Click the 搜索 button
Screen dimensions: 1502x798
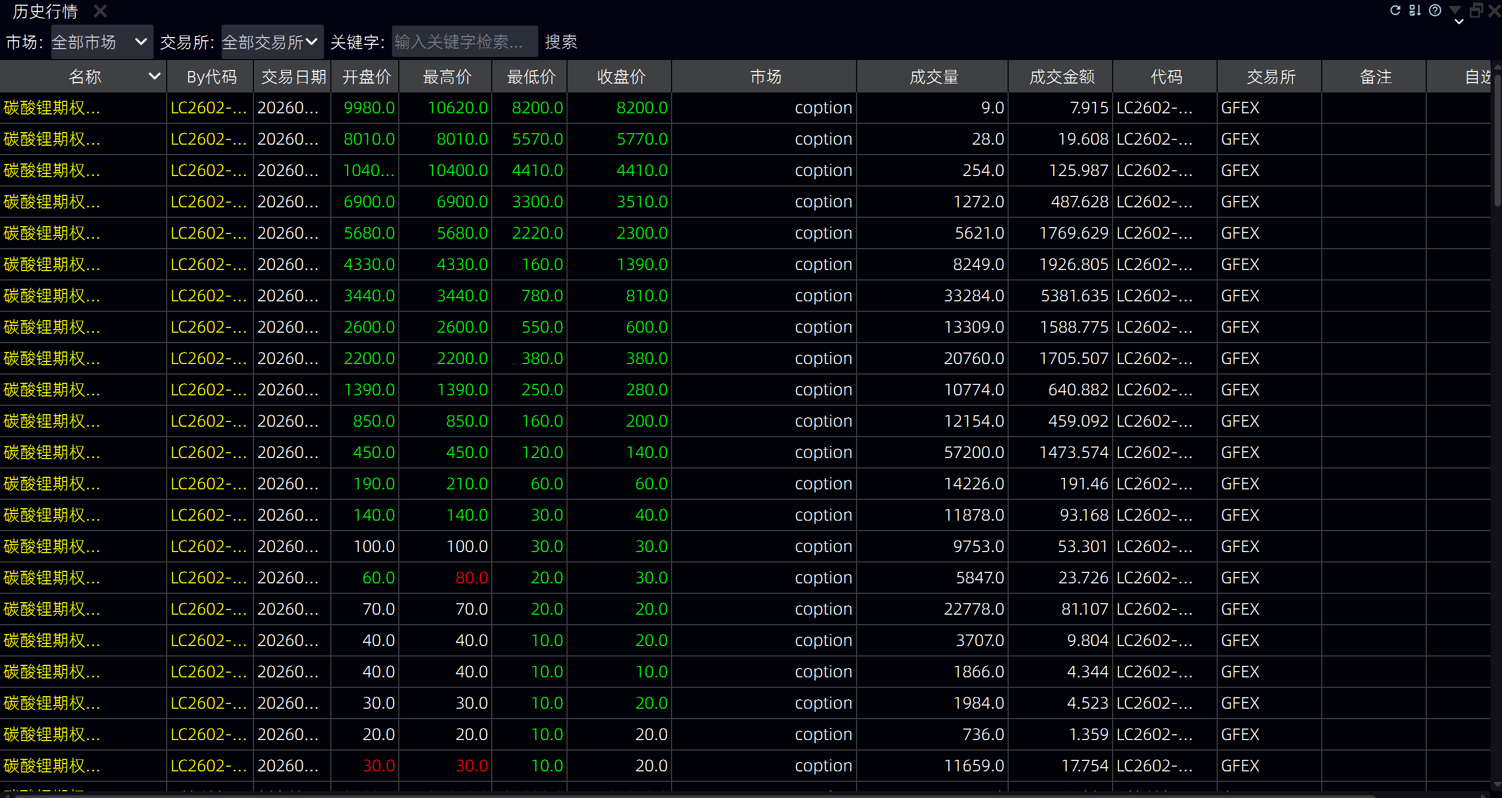tap(561, 42)
